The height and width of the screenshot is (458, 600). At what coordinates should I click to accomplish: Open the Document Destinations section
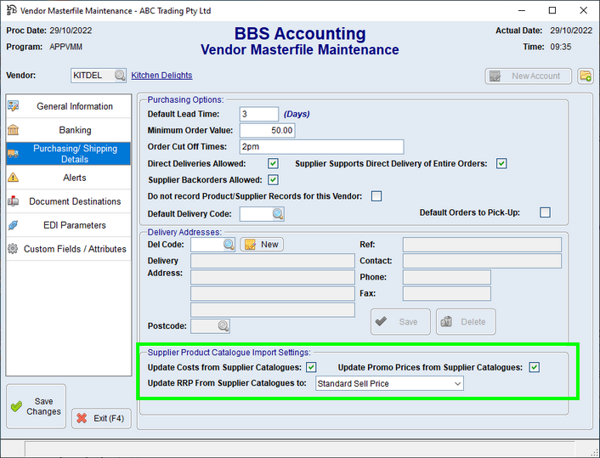coord(74,201)
